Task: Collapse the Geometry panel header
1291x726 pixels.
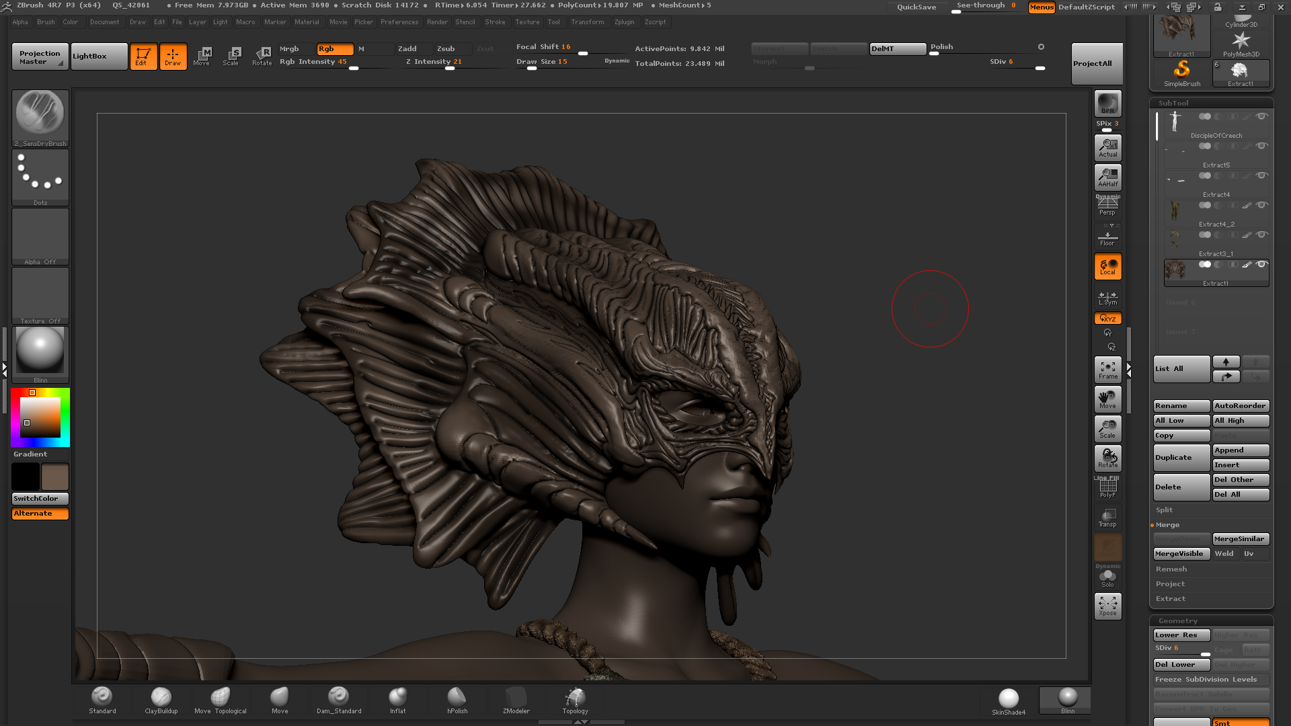Action: [1178, 620]
